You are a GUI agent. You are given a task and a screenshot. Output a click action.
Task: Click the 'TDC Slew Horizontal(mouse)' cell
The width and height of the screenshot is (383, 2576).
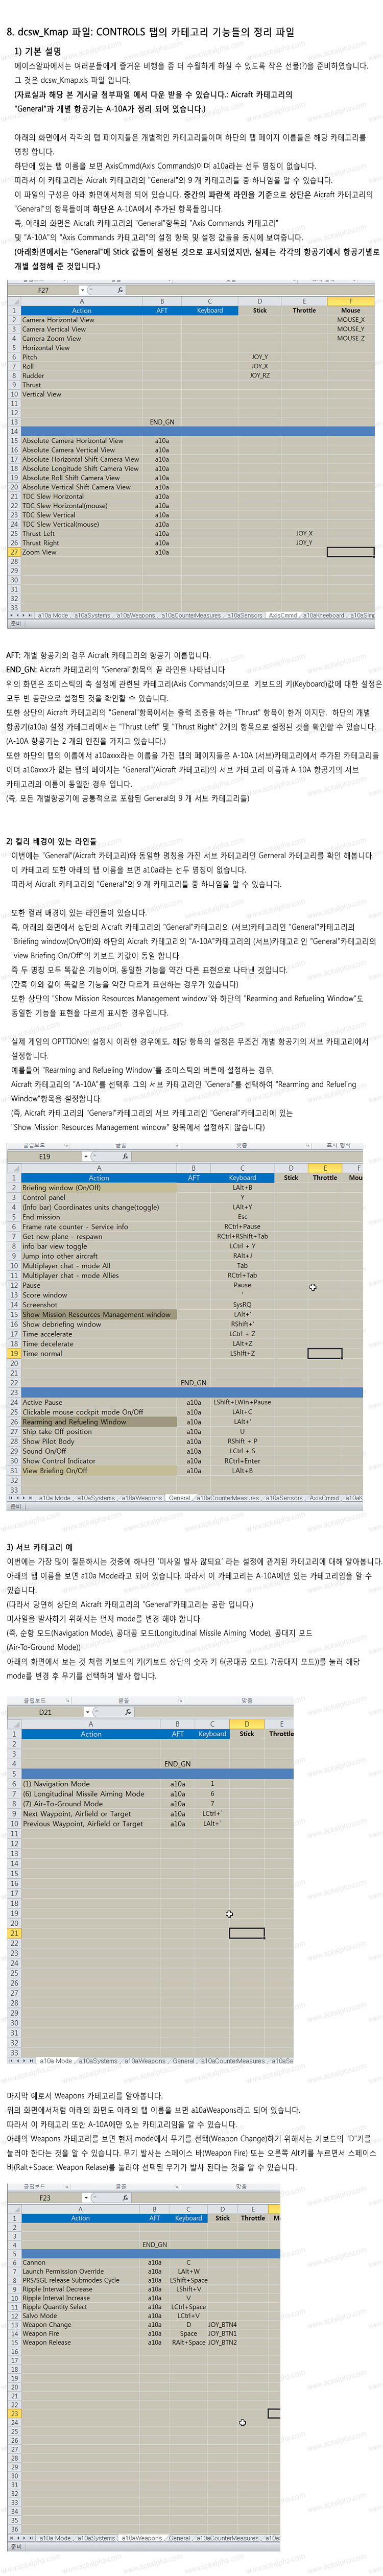[x=81, y=506]
